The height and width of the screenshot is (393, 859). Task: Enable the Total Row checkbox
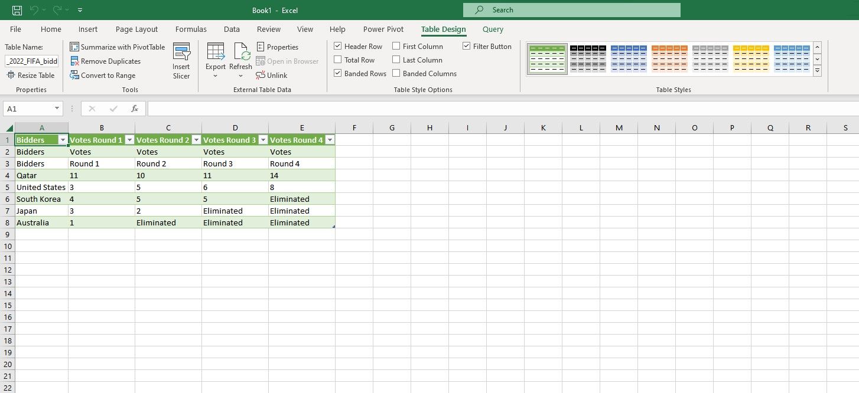click(337, 60)
